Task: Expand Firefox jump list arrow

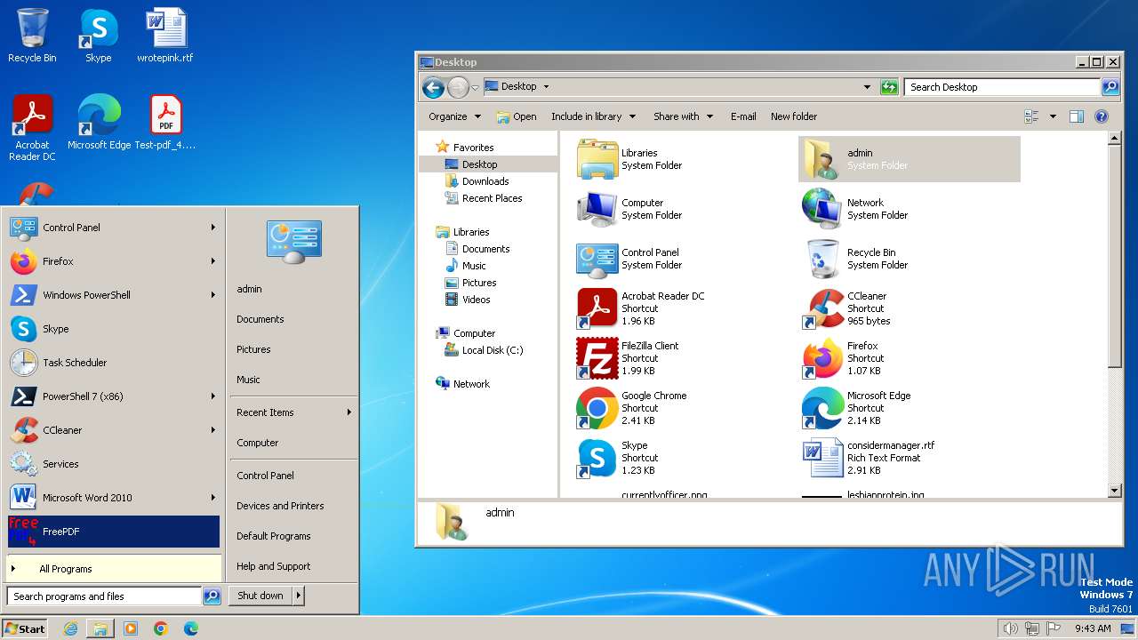Action: pos(213,261)
